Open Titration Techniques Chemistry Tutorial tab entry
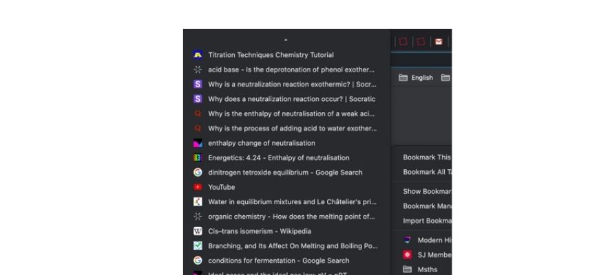 pyautogui.click(x=286, y=55)
